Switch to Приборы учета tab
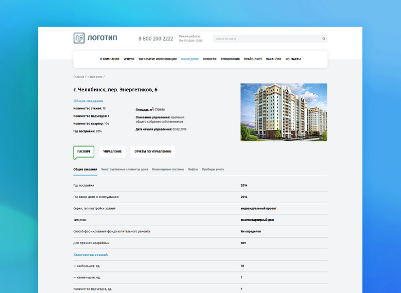 pos(213,170)
